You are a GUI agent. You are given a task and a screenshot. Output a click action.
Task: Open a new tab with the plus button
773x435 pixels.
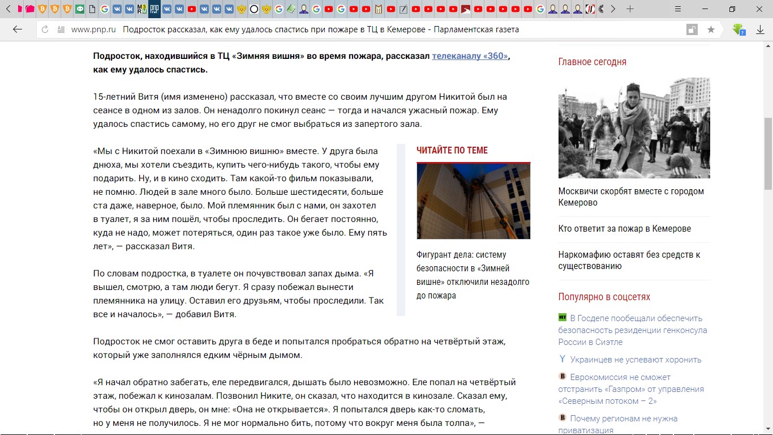click(630, 9)
